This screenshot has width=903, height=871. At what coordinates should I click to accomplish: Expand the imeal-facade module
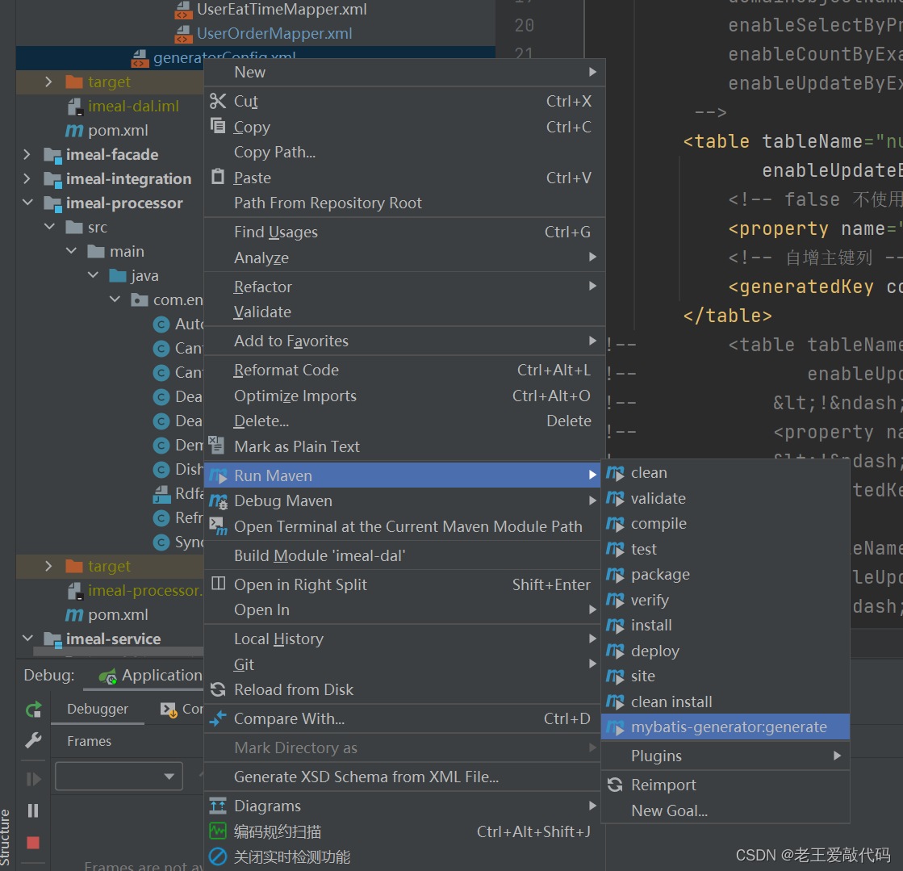click(27, 154)
